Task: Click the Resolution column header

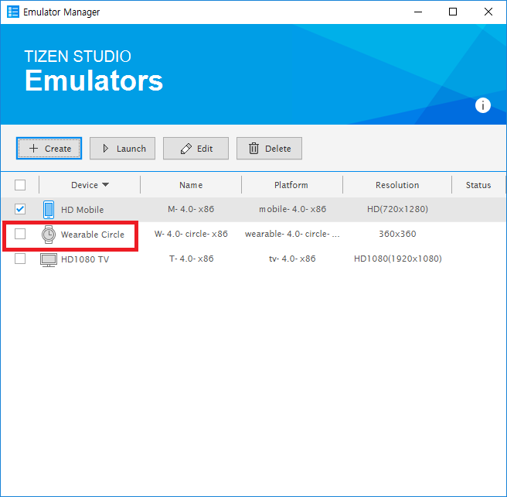Action: pyautogui.click(x=397, y=185)
